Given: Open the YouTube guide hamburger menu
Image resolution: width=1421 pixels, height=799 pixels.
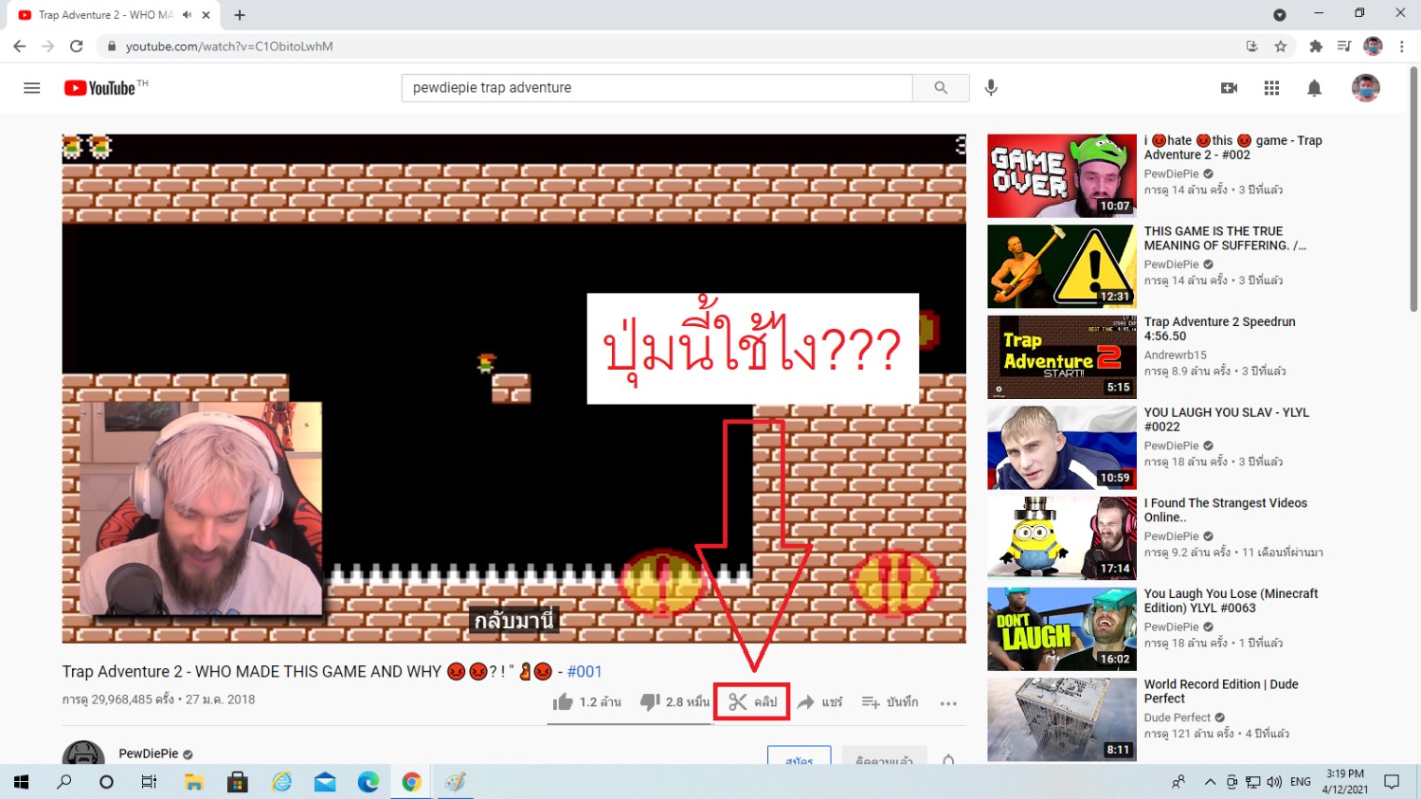Looking at the screenshot, I should click(x=31, y=88).
